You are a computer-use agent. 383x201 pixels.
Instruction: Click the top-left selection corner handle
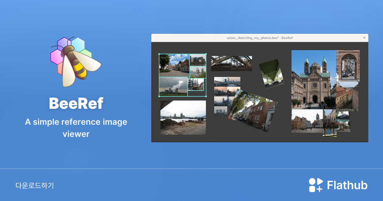(159, 54)
